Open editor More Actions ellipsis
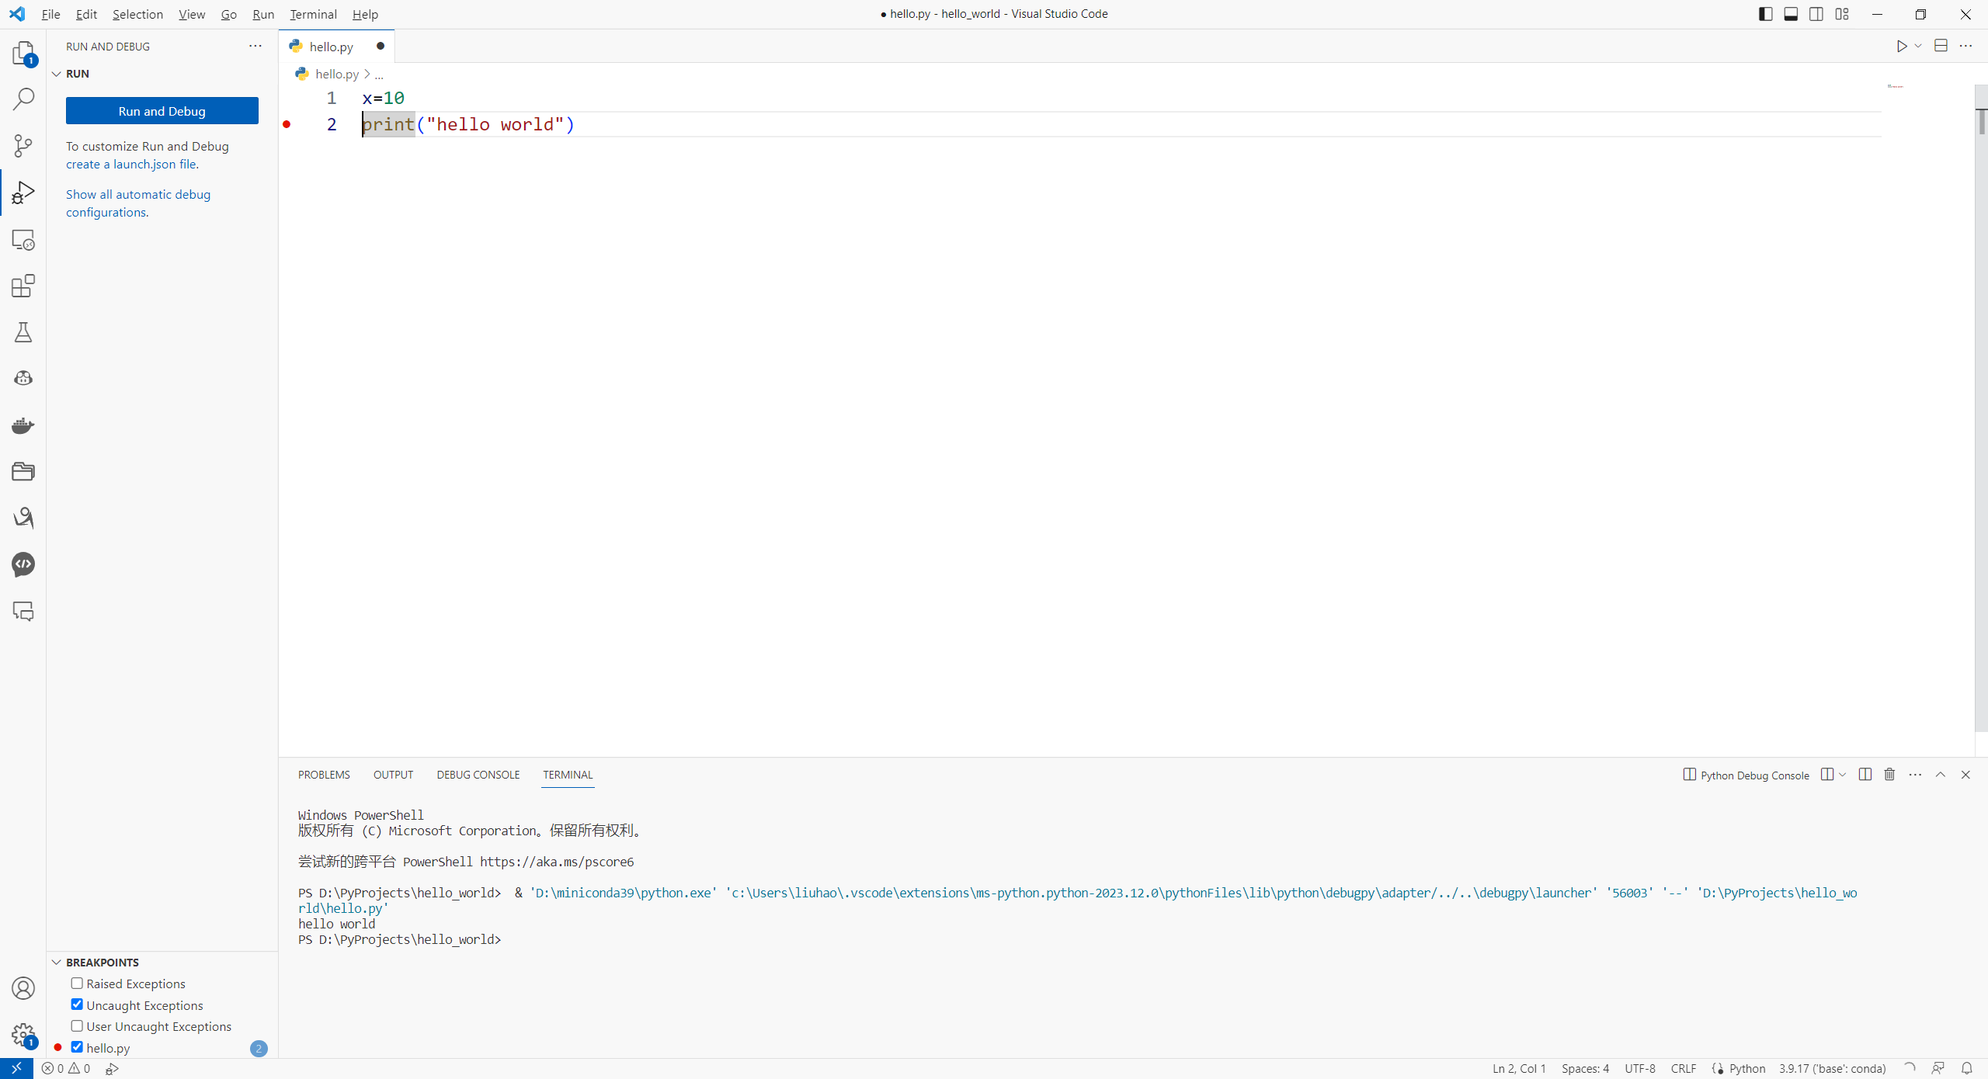Viewport: 1988px width, 1079px height. pyautogui.click(x=1965, y=46)
